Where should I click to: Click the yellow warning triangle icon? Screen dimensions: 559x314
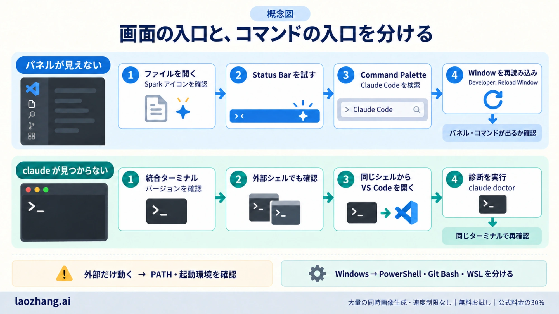pos(64,274)
